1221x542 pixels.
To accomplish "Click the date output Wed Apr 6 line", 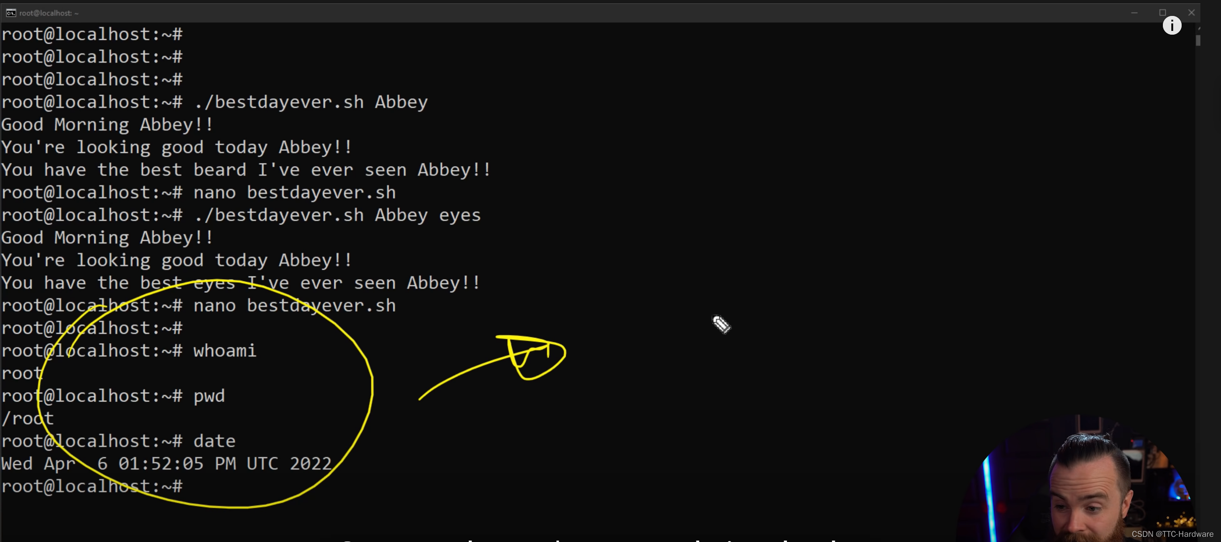I will pos(166,464).
